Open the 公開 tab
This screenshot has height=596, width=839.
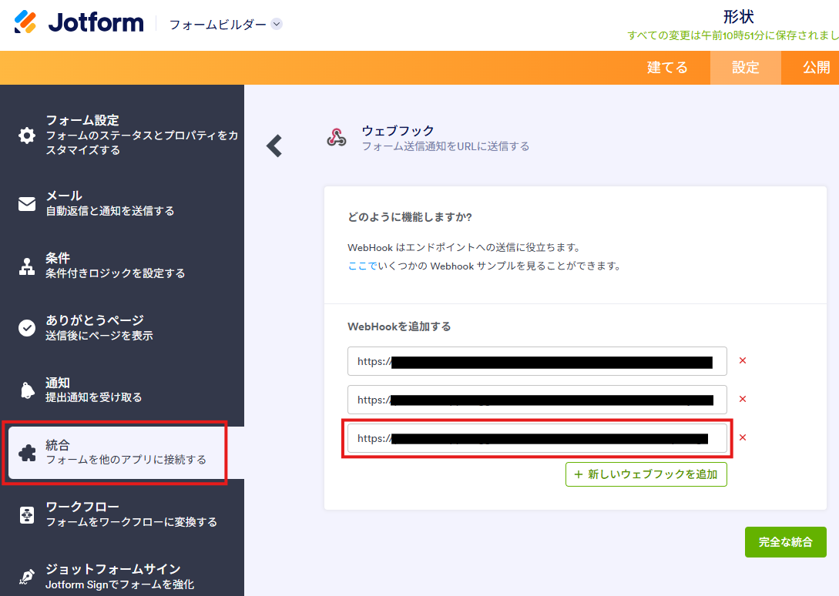click(x=816, y=68)
